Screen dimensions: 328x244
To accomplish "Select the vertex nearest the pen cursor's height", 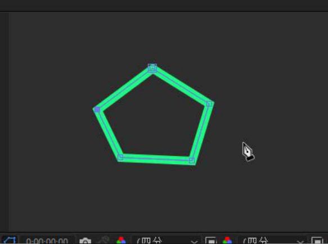I will click(x=191, y=160).
